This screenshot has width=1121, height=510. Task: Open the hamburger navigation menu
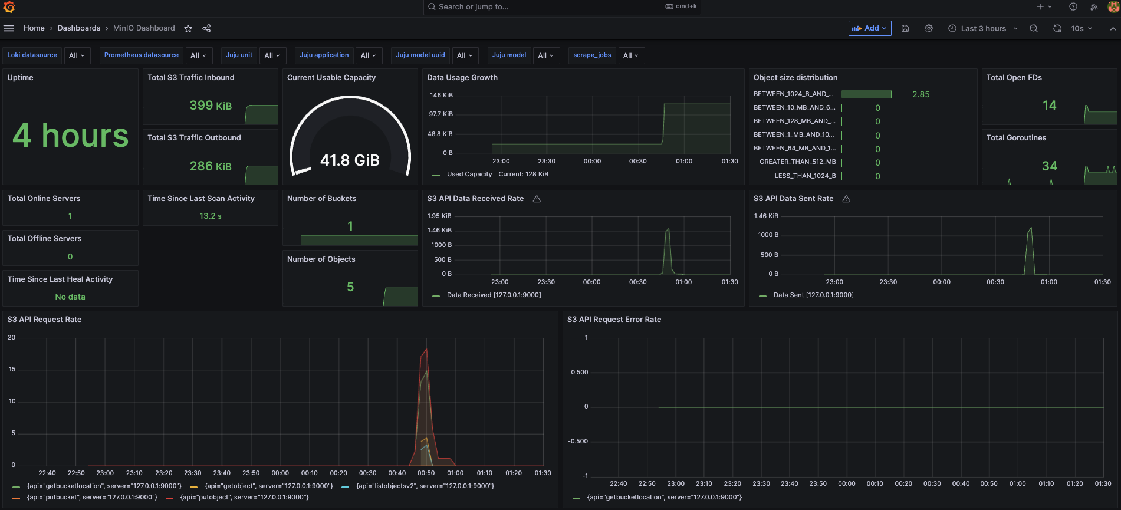coord(9,28)
